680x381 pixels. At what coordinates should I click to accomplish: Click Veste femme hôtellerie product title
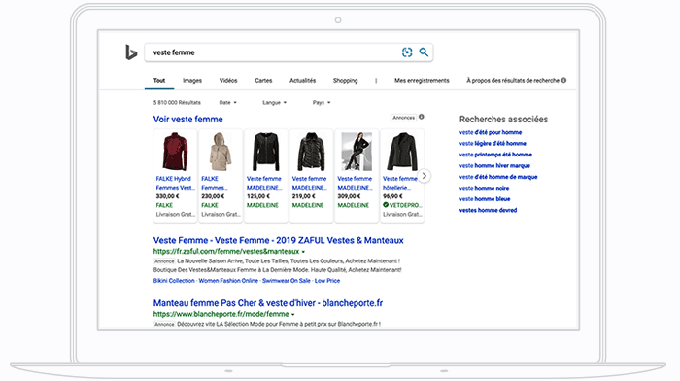click(x=399, y=183)
